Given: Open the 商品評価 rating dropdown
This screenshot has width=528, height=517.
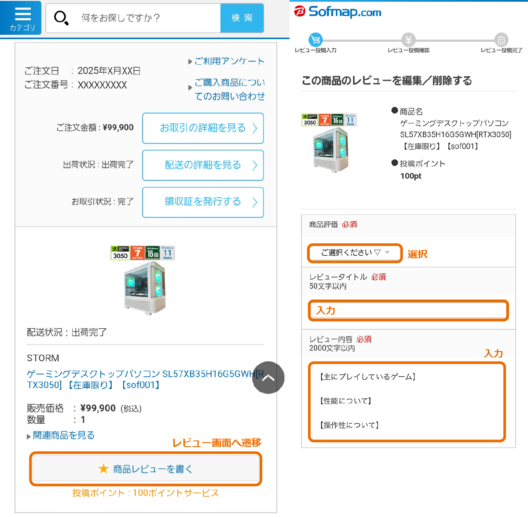Looking at the screenshot, I should click(355, 253).
